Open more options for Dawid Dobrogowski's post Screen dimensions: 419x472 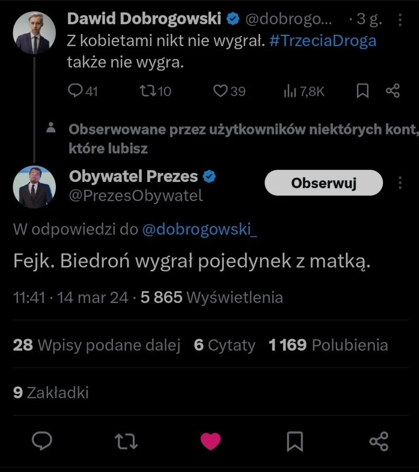pos(400,21)
